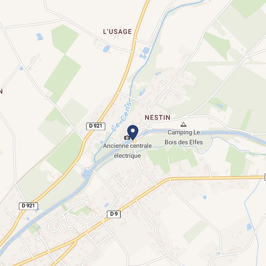Click the camera icon near the pin

pyautogui.click(x=127, y=137)
